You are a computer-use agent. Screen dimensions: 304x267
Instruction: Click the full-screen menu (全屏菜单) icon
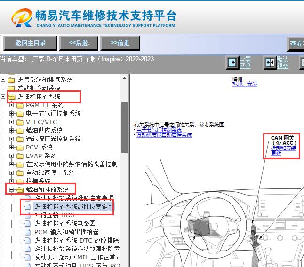232,63
